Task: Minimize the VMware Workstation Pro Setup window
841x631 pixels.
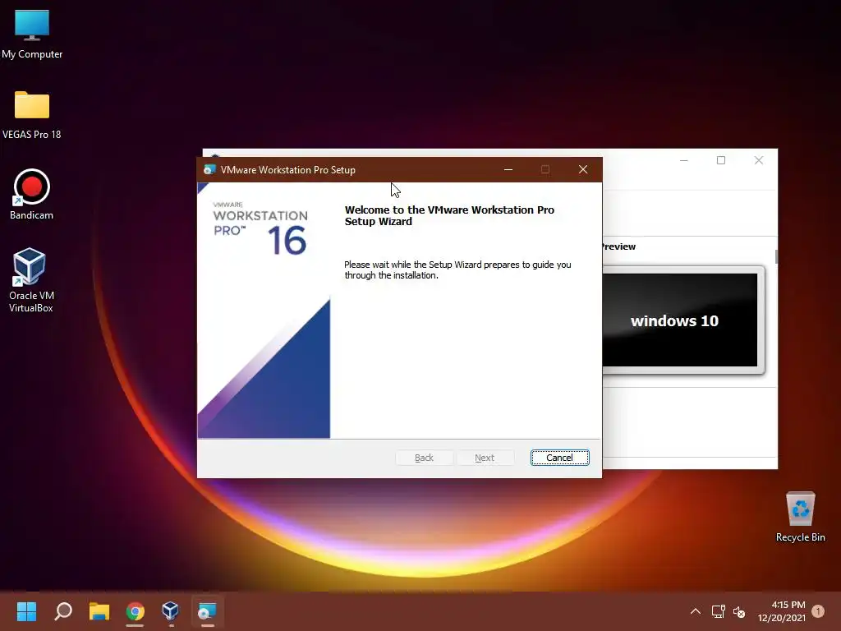Action: (508, 169)
